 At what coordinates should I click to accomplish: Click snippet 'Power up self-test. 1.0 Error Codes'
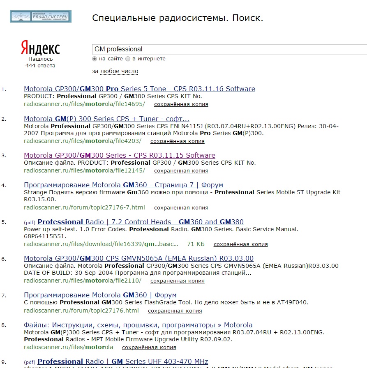161,233
